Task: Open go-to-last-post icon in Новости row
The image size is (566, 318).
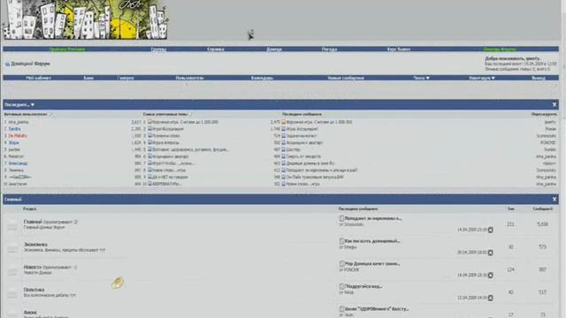Action: point(490,276)
